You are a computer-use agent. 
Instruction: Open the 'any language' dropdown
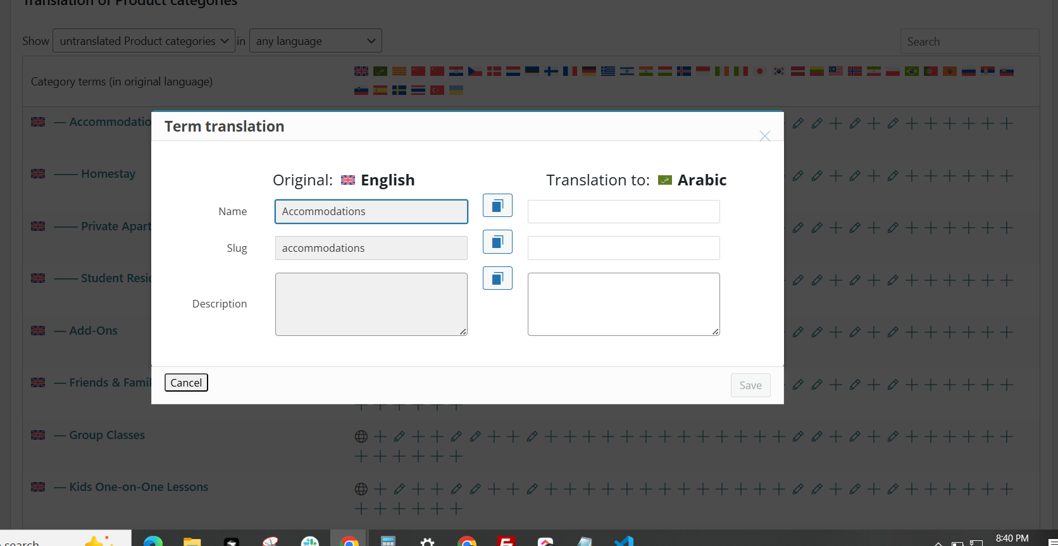coord(316,41)
